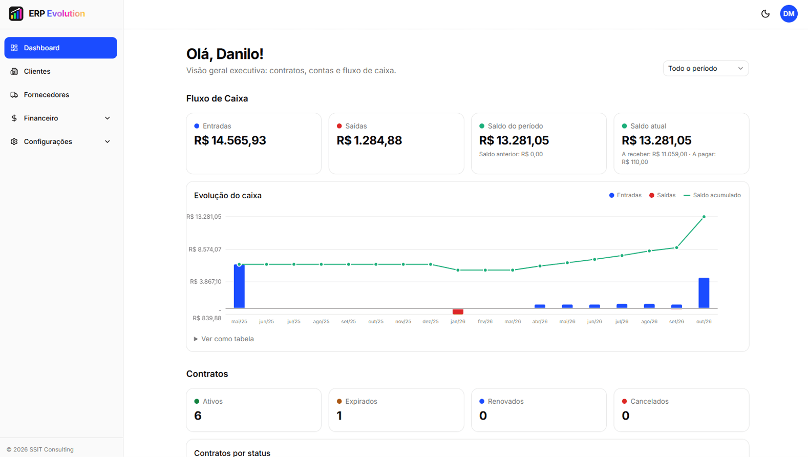This screenshot has width=808, height=457.
Task: Open the Cancelados contracts card
Action: (x=682, y=410)
